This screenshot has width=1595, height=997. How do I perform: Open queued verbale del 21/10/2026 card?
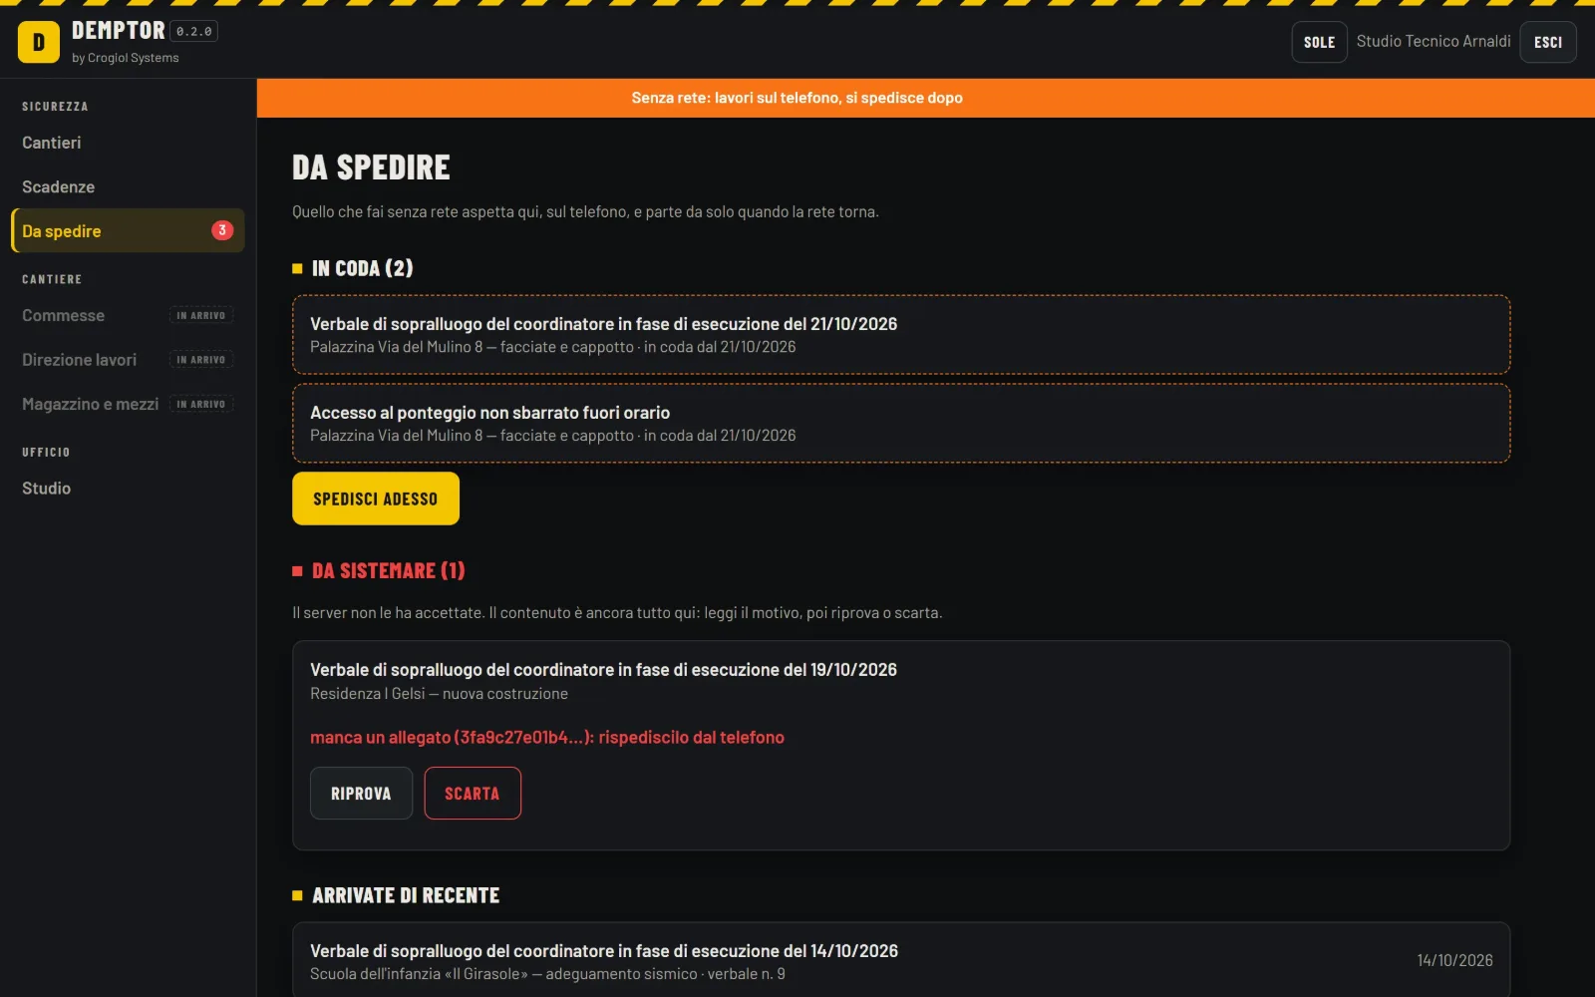(x=901, y=334)
